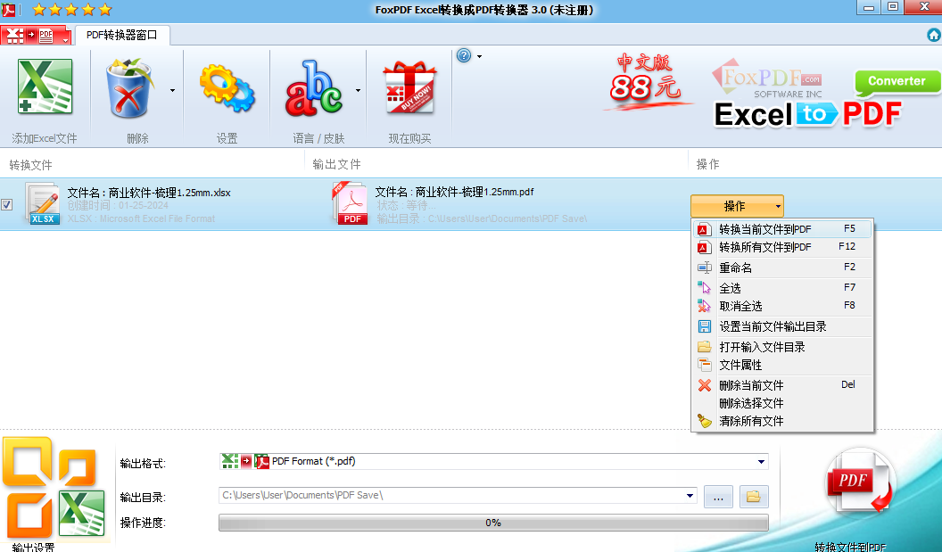Open settings with the gears icon
Image resolution: width=942 pixels, height=552 pixels.
tap(227, 89)
